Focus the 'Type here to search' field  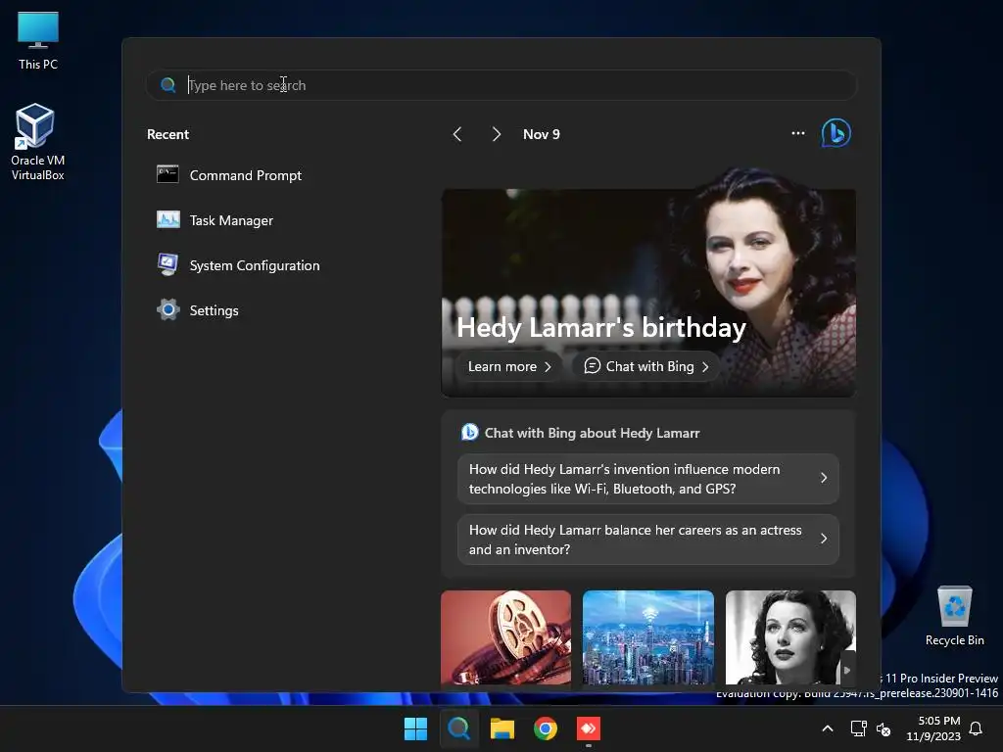tap(501, 85)
